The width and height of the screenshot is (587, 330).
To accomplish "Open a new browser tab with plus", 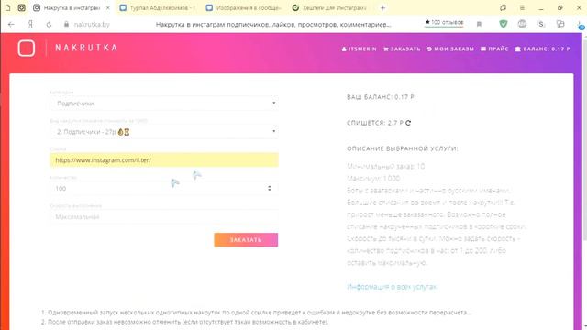I will (382, 8).
